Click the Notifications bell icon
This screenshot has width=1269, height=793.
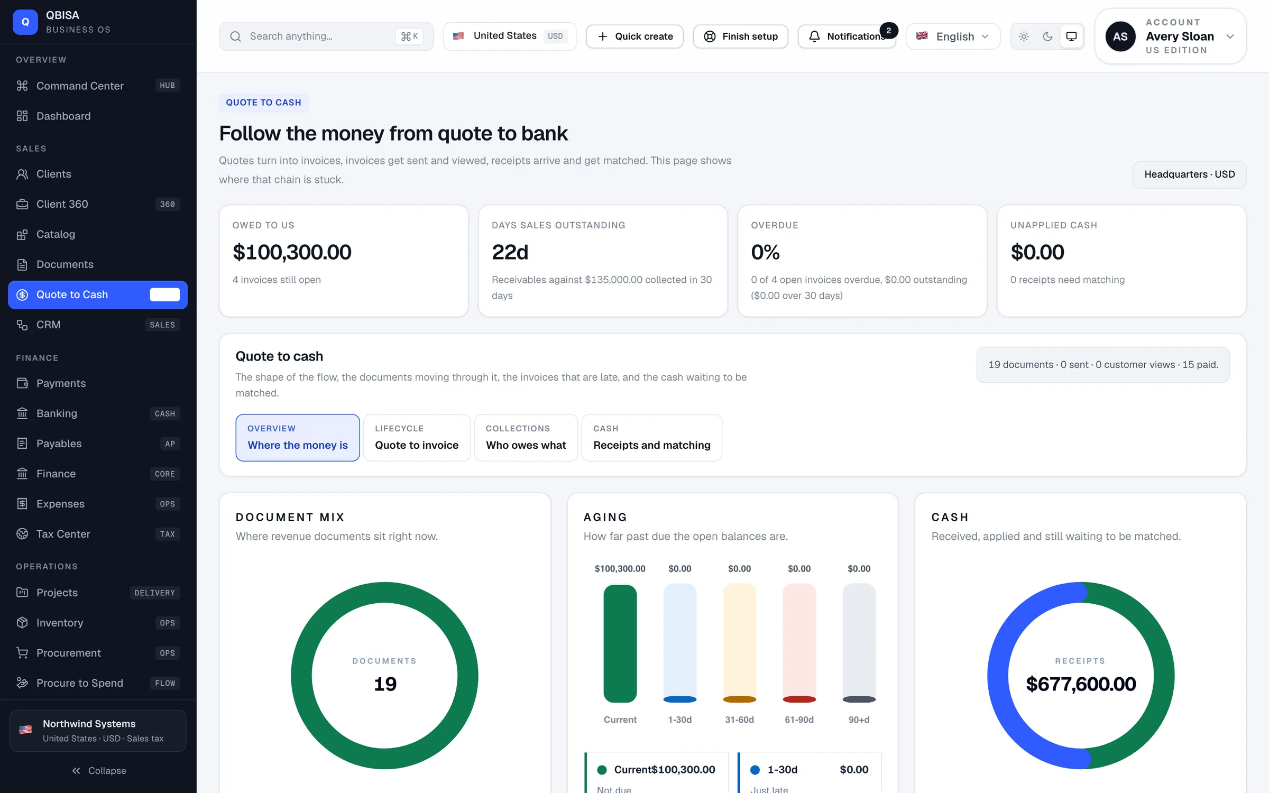[815, 36]
